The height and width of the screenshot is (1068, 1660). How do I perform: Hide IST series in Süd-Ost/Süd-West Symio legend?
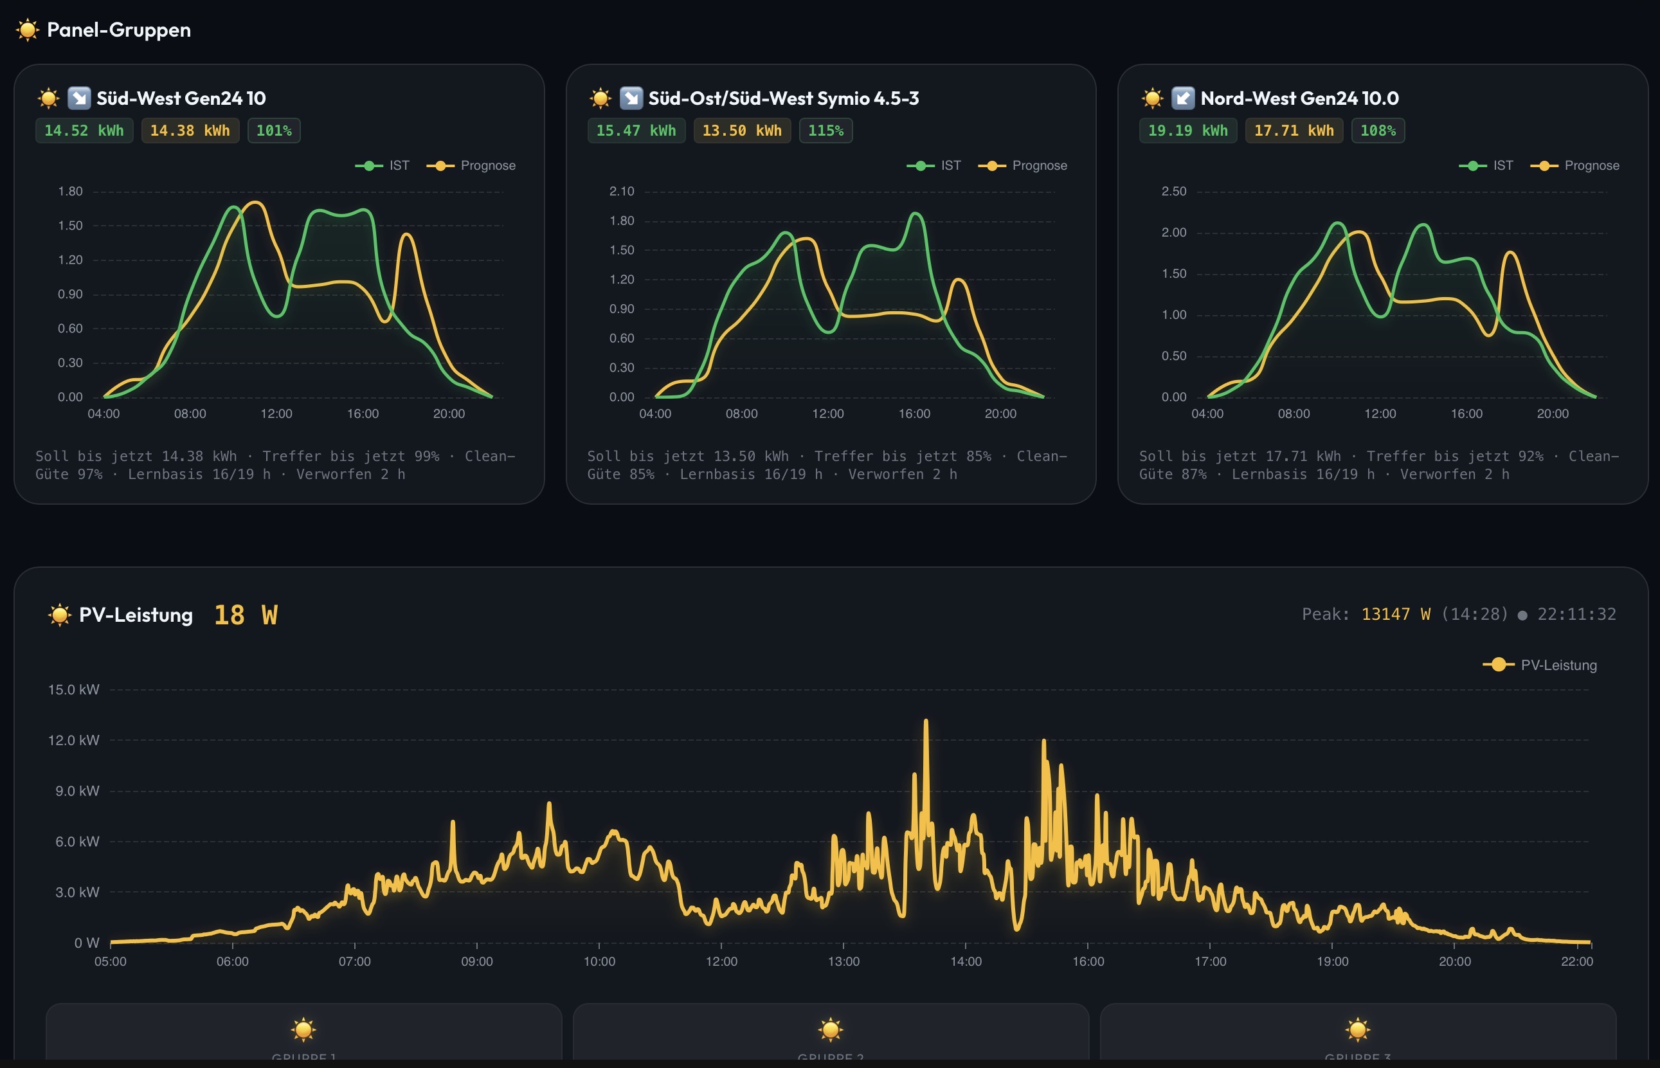(934, 166)
